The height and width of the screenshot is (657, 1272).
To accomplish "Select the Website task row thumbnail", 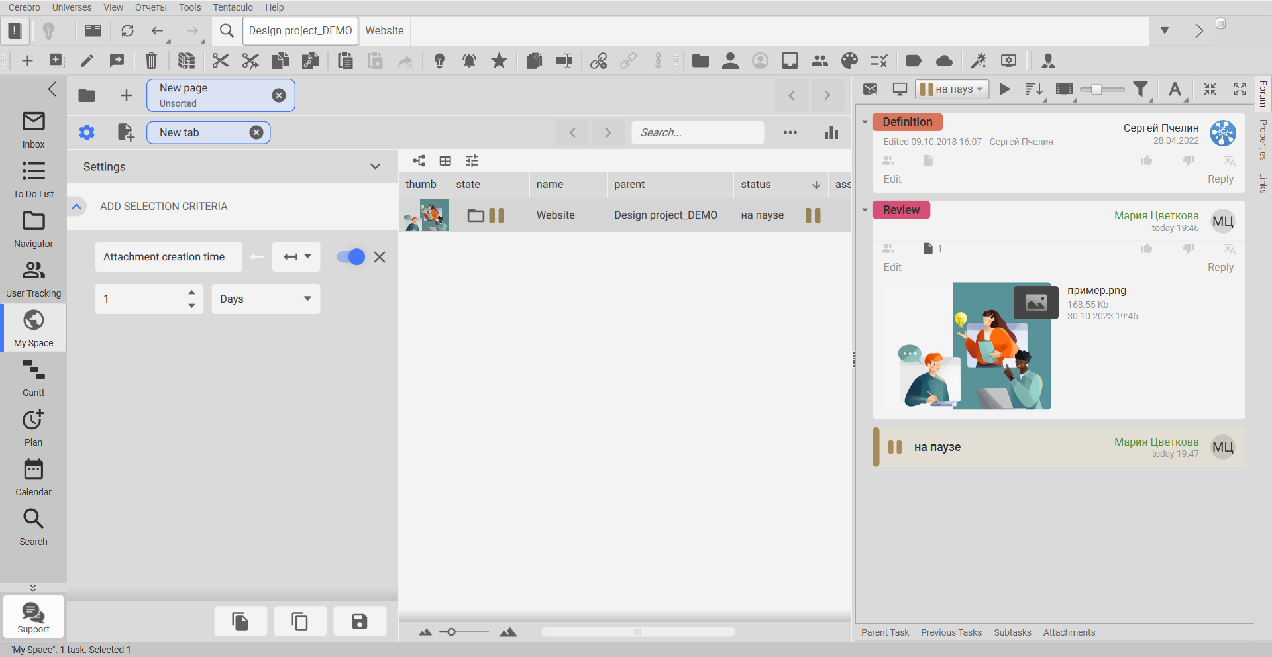I will [426, 215].
